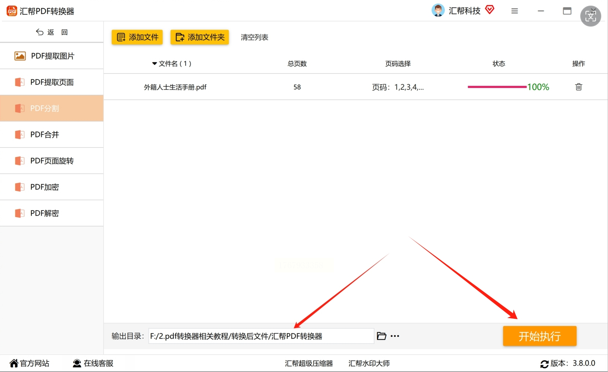Open the 汇帮超级压缩器 link
Screen dimensions: 608x372
[309, 363]
